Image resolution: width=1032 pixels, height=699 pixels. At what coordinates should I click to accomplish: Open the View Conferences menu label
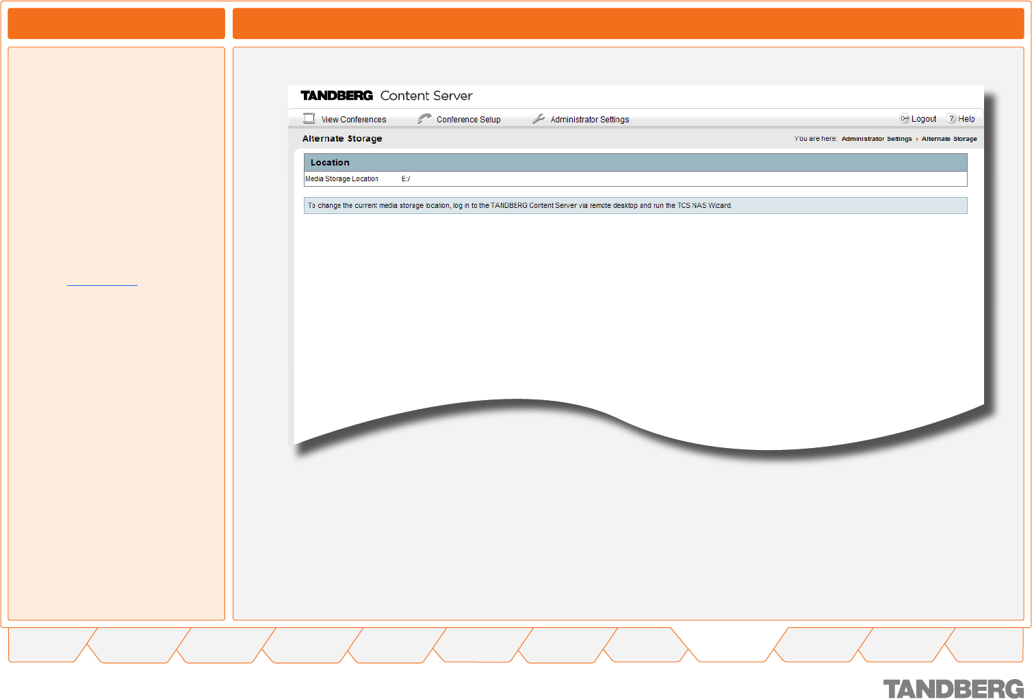pos(354,120)
